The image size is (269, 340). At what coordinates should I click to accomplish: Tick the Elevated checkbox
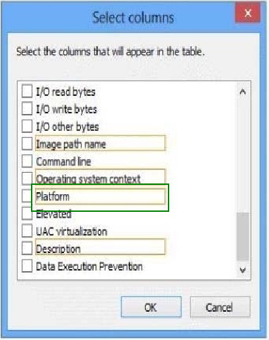tap(27, 213)
